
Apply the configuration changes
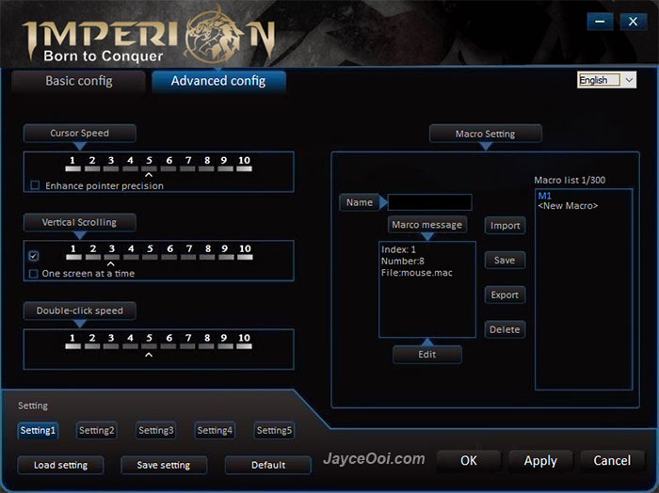(x=540, y=461)
